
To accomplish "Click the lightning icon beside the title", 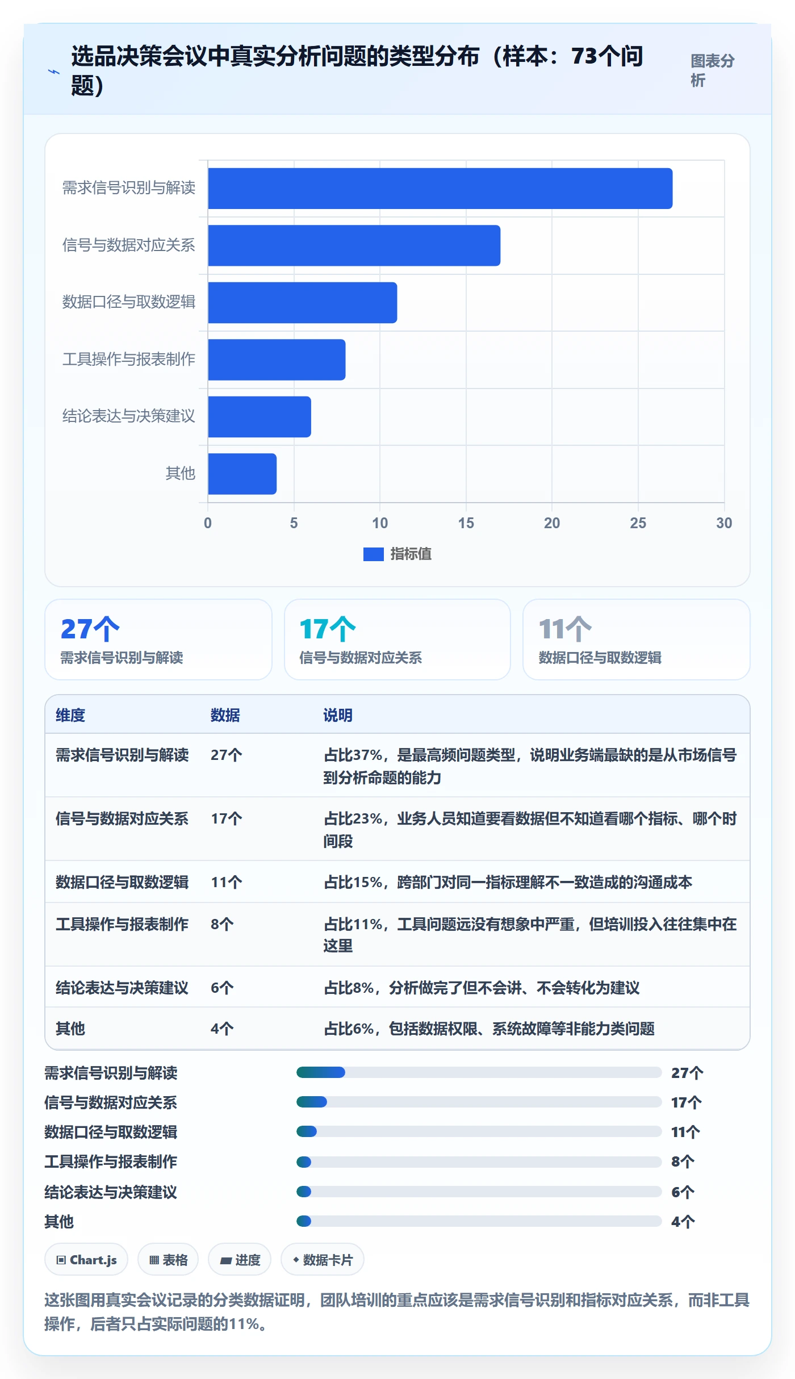I will pos(53,72).
